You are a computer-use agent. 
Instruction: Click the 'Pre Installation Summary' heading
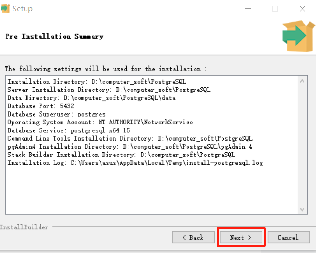[54, 36]
